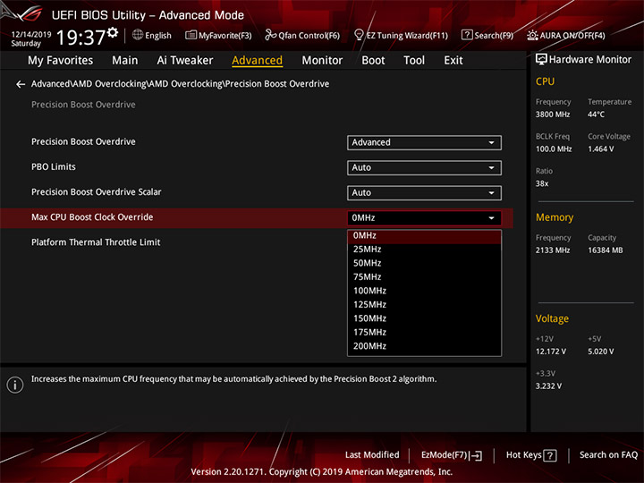Screen dimensions: 644x483
Task: Click the globe language icon
Action: click(x=138, y=35)
